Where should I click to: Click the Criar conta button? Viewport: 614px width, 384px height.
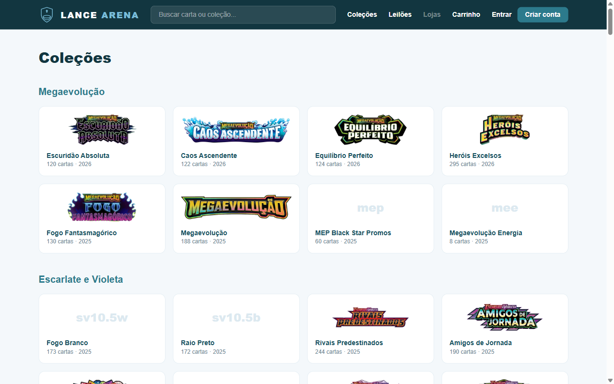pos(543,14)
